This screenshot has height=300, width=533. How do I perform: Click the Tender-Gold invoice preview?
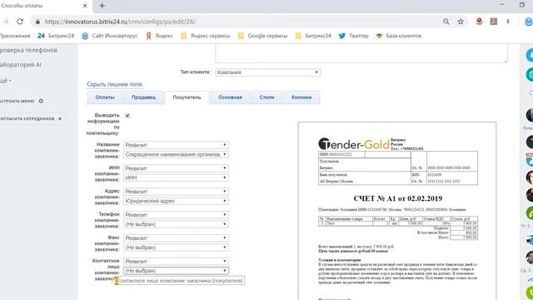[x=397, y=211]
